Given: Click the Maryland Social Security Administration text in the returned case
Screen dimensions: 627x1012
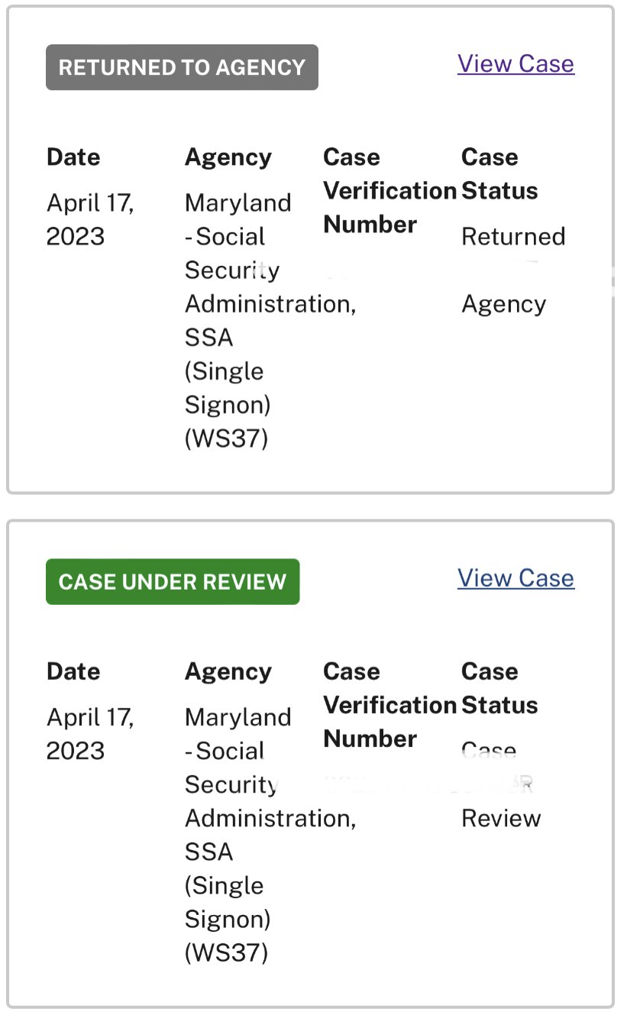Looking at the screenshot, I should [270, 321].
